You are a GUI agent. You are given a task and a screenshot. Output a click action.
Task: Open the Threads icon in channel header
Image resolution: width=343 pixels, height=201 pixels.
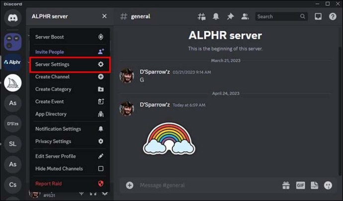pyautogui.click(x=201, y=16)
